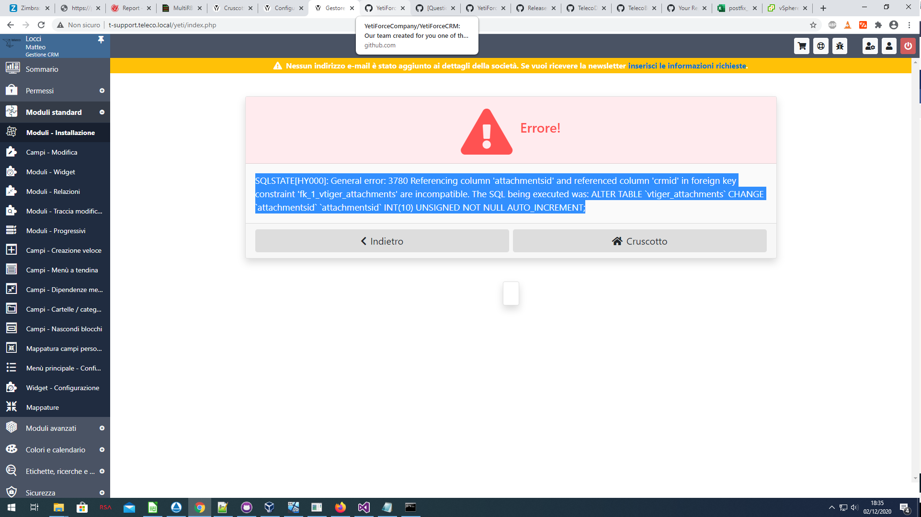Click the lifebuoy support icon in header
The height and width of the screenshot is (517, 921).
821,46
